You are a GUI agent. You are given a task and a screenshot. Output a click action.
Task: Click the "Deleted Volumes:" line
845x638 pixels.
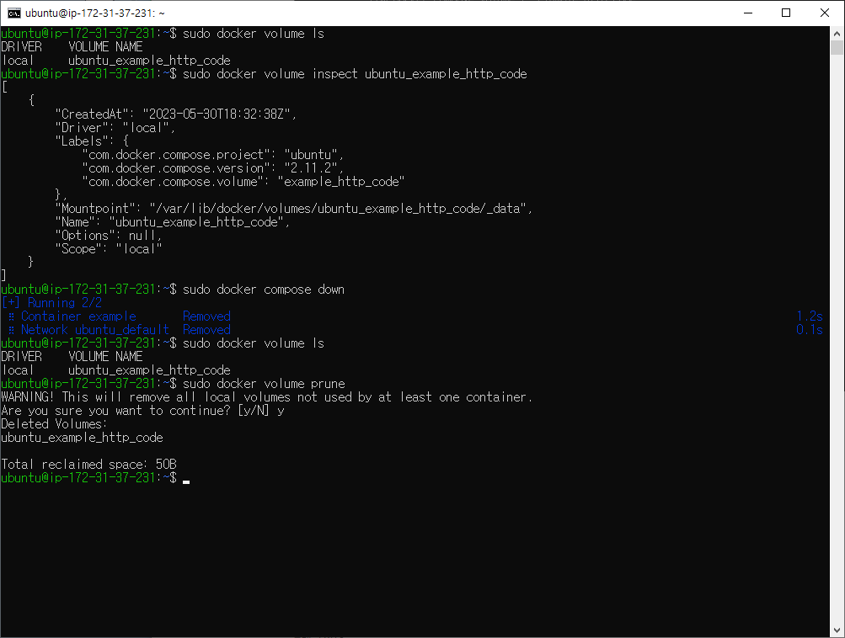click(x=54, y=423)
